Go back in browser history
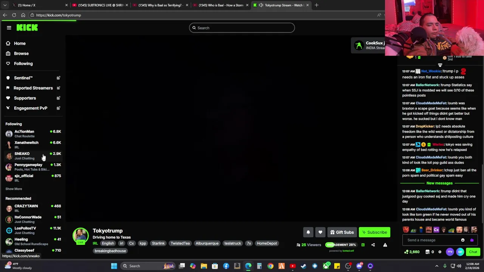484x272 pixels. [x=5, y=15]
